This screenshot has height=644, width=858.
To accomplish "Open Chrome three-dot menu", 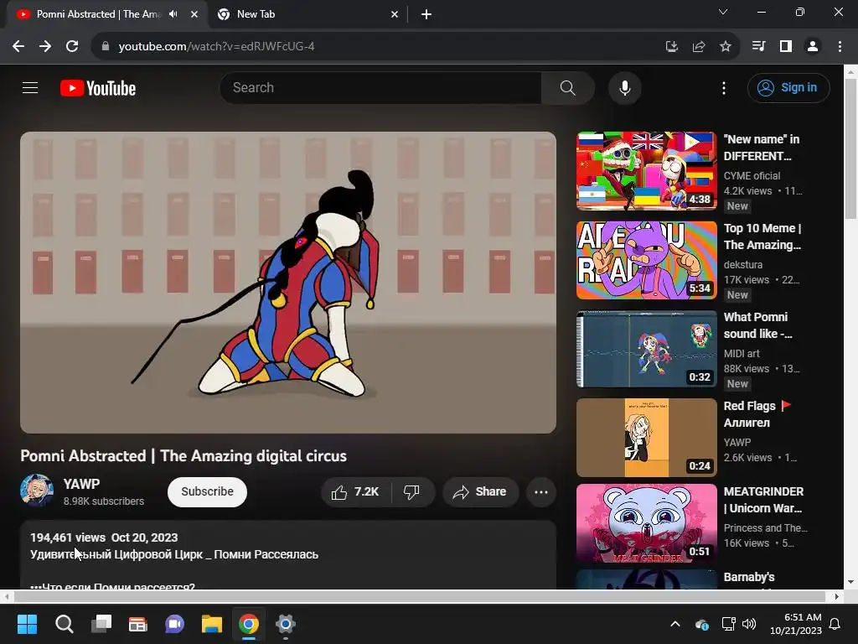I will [840, 47].
